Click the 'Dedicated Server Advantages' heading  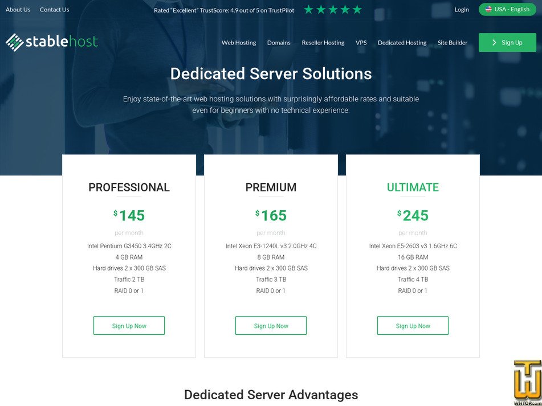pos(271,394)
